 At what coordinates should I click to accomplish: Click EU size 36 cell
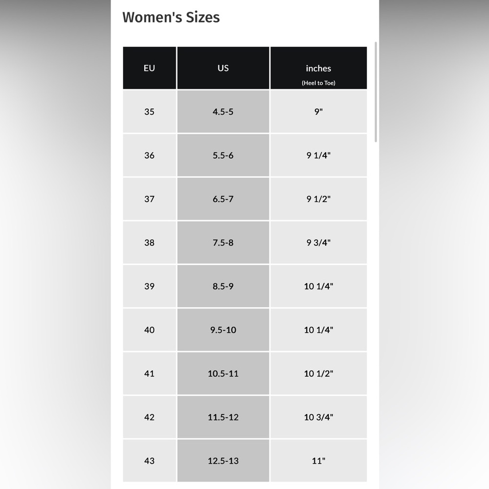(x=149, y=156)
